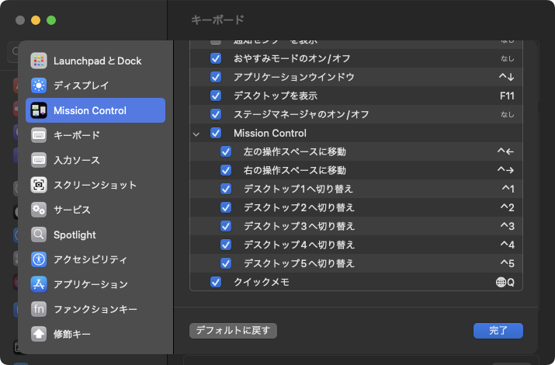Disable the 左の操作スペースに移動 checkbox
The height and width of the screenshot is (365, 555).
tap(226, 151)
